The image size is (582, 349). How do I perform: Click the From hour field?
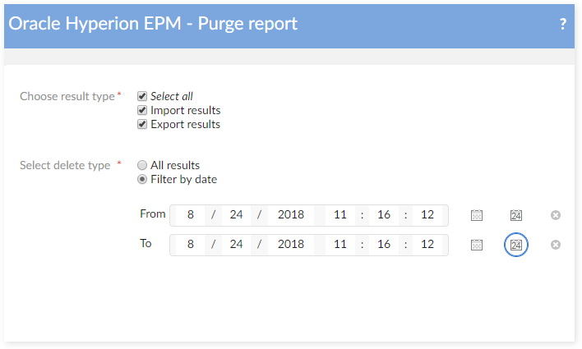339,215
